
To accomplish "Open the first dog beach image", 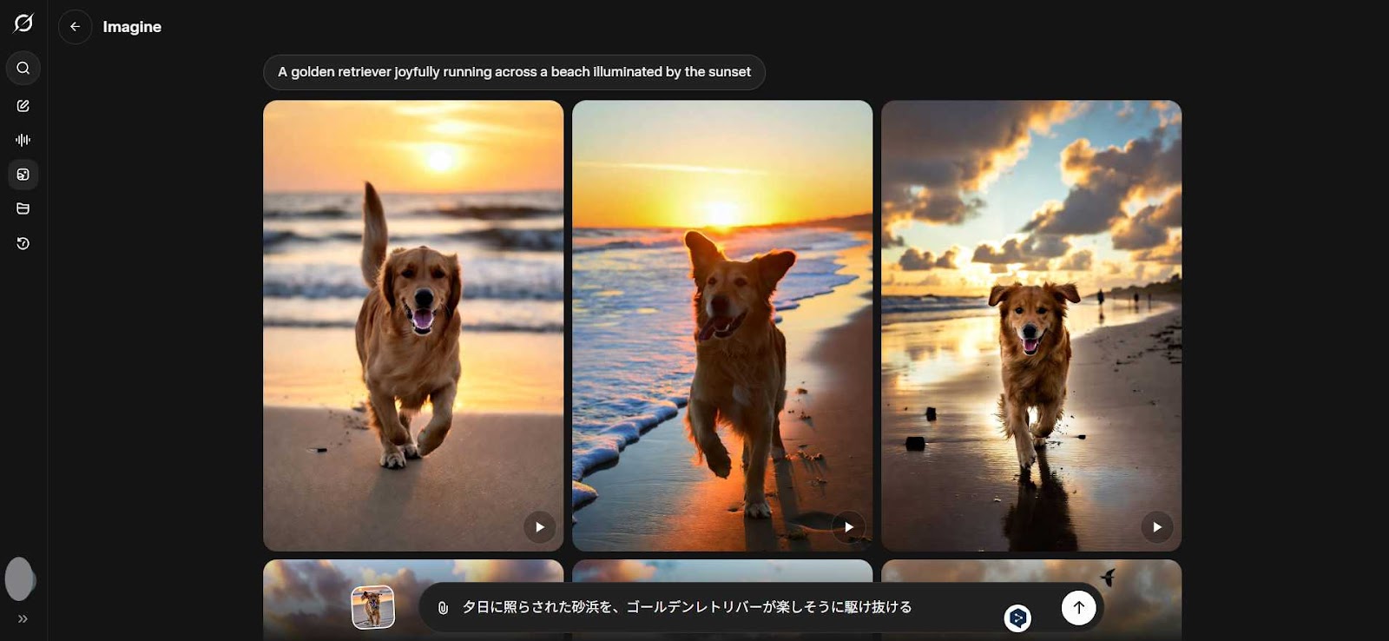I will click(413, 326).
